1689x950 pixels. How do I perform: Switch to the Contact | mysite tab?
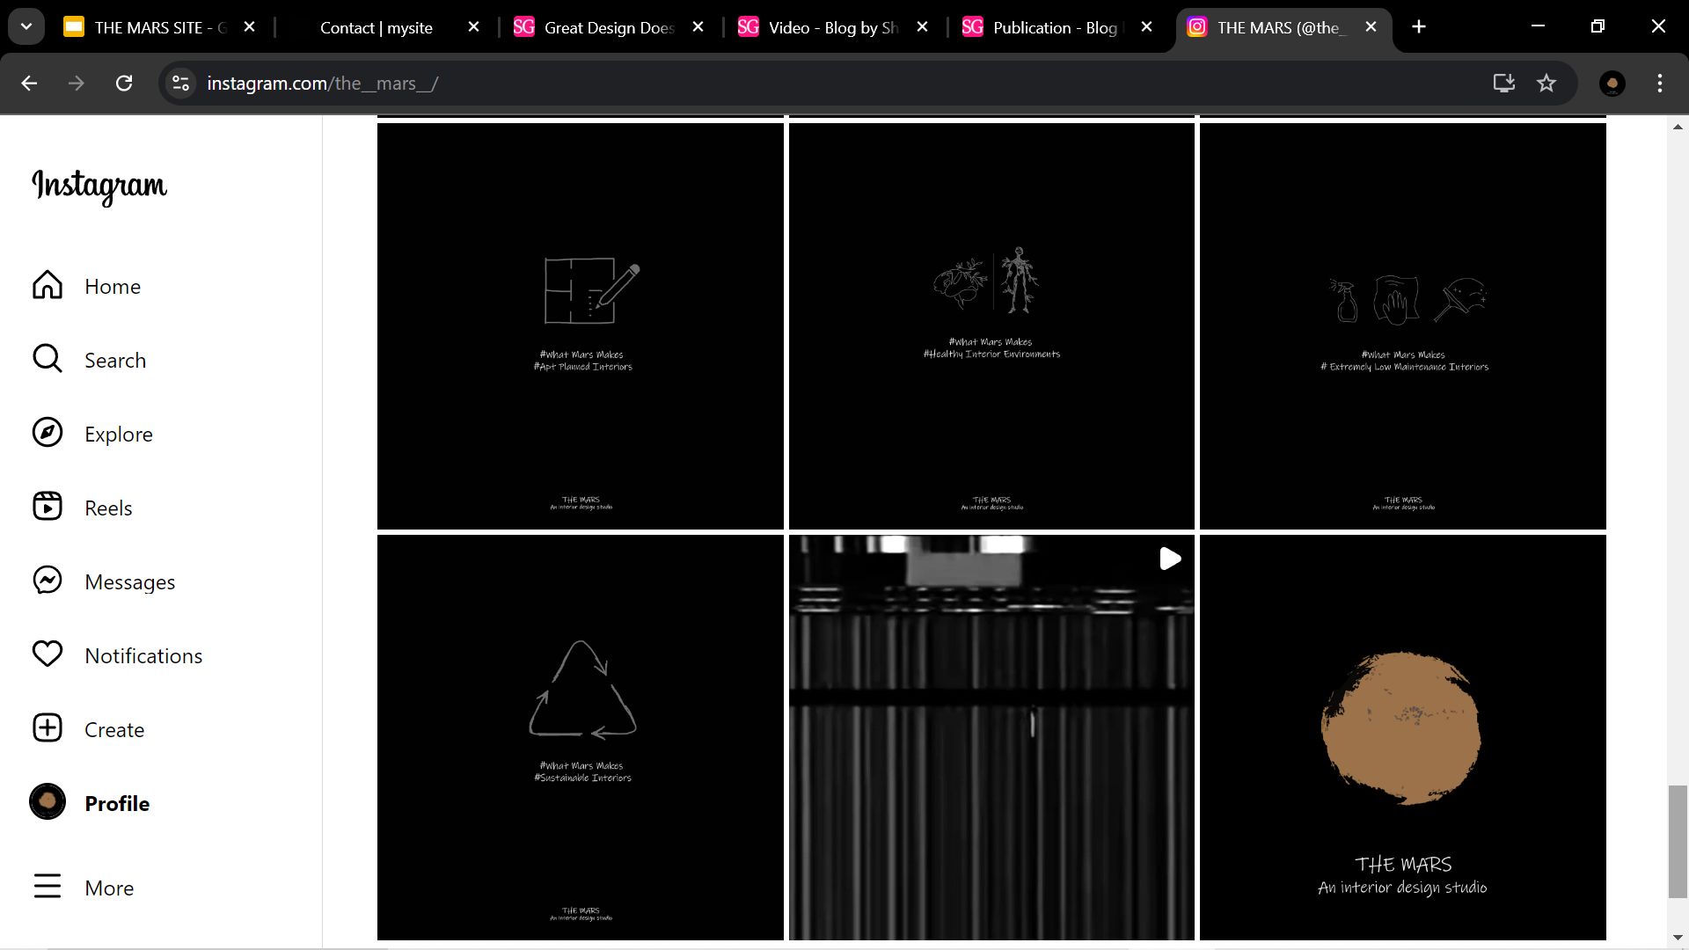tap(376, 27)
